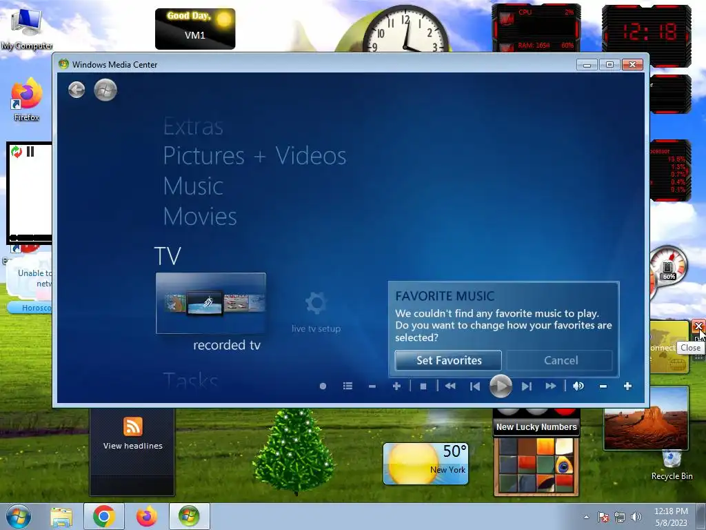
Task: Go back using the Media Center arrow
Action: tap(77, 90)
